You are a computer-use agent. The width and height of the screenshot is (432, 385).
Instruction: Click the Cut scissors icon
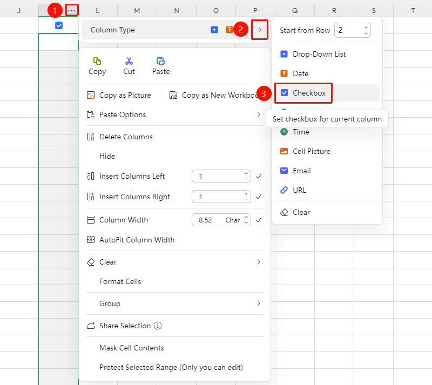pos(129,61)
